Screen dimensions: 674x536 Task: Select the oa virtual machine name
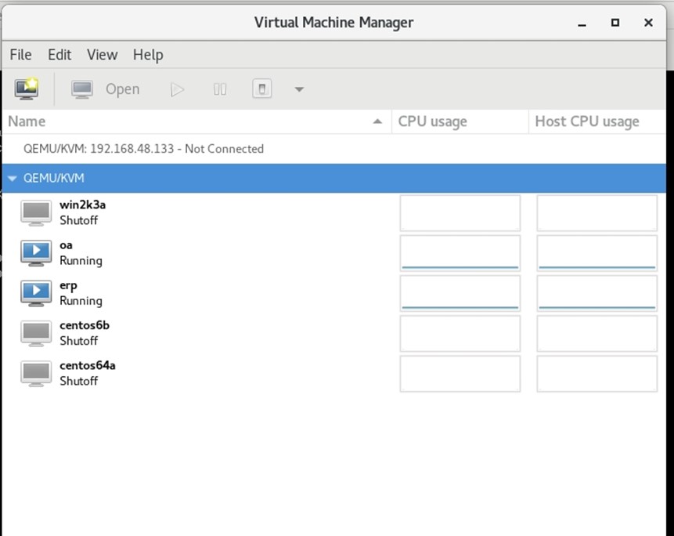pyautogui.click(x=66, y=245)
